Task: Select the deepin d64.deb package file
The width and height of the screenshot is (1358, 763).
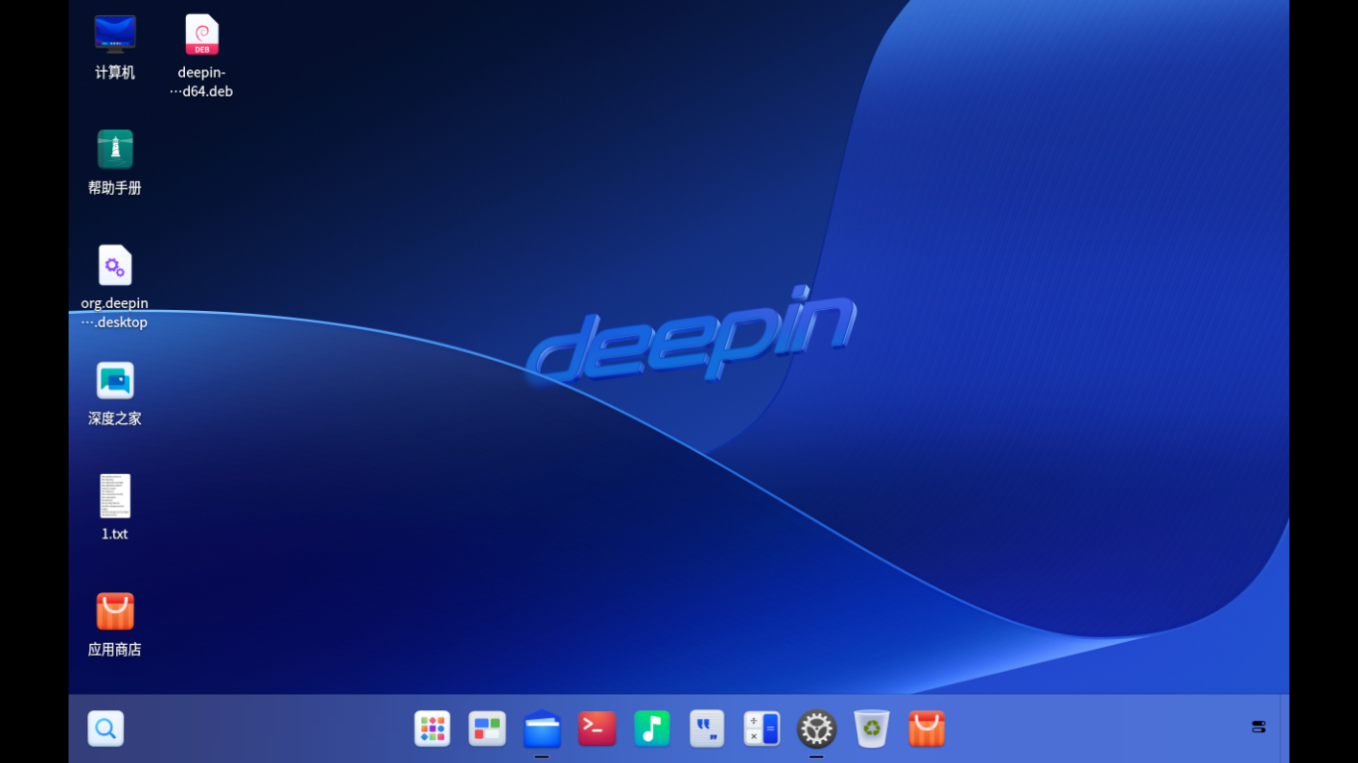Action: tap(202, 35)
